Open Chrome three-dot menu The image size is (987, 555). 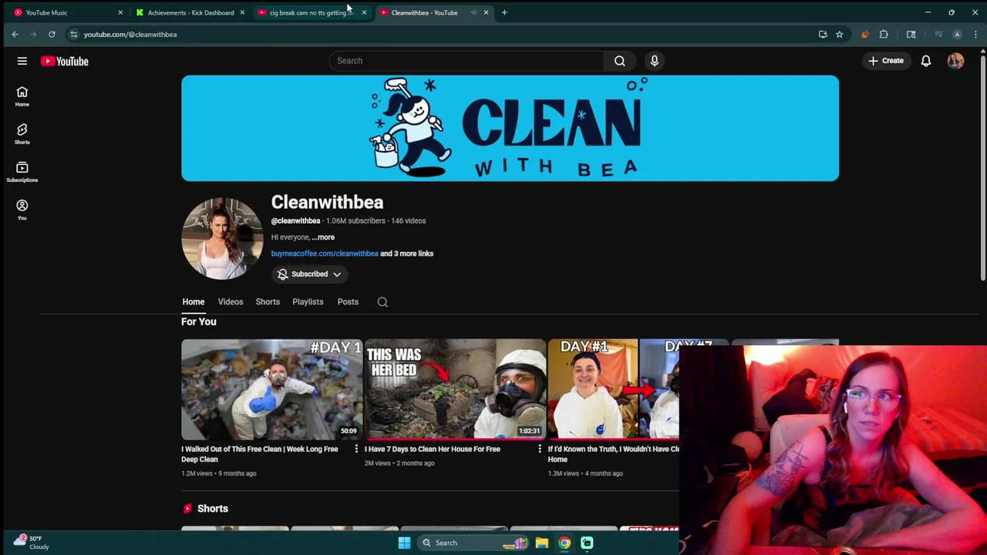pos(975,34)
